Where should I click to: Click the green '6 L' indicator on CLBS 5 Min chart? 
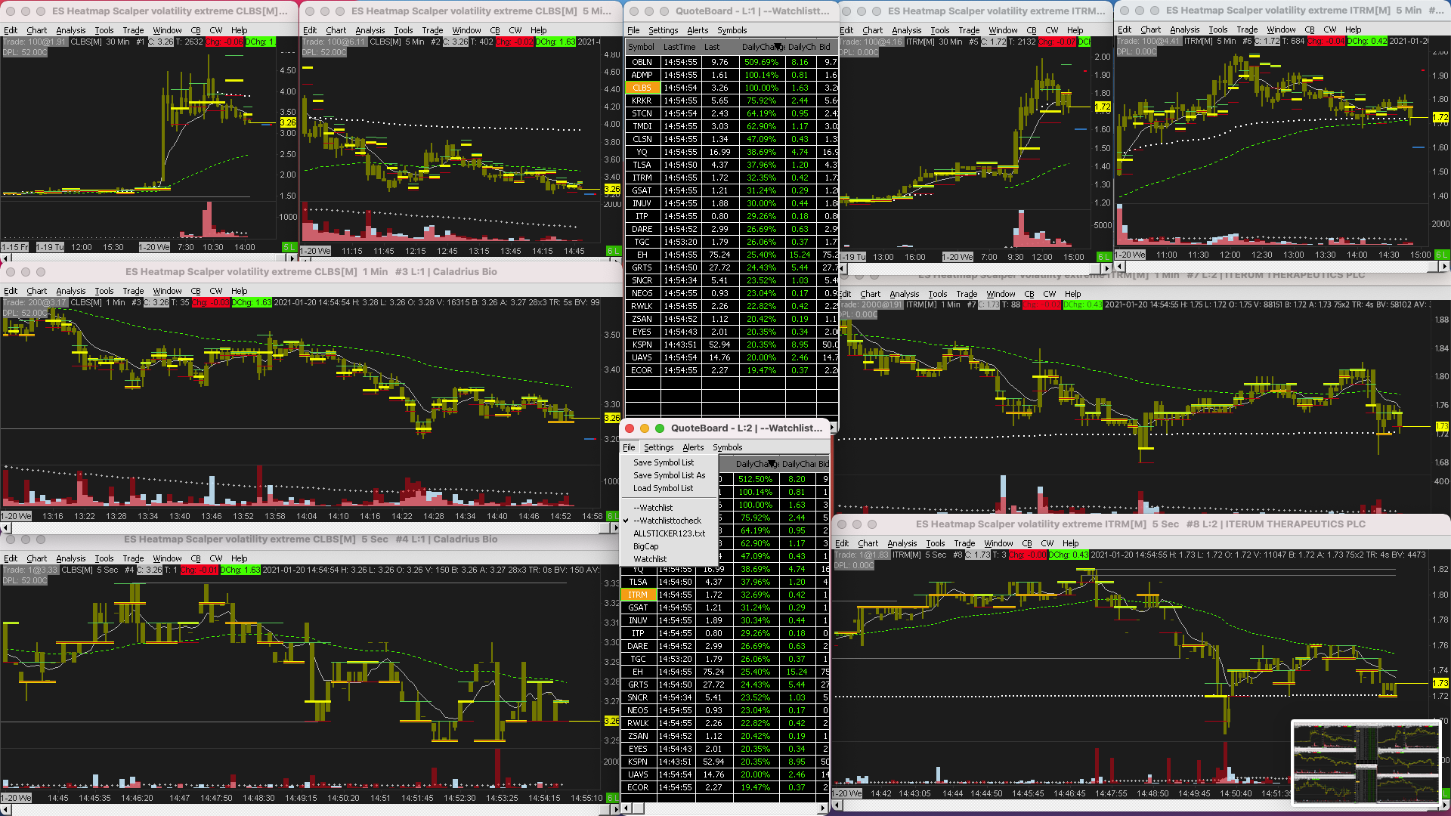[x=613, y=251]
